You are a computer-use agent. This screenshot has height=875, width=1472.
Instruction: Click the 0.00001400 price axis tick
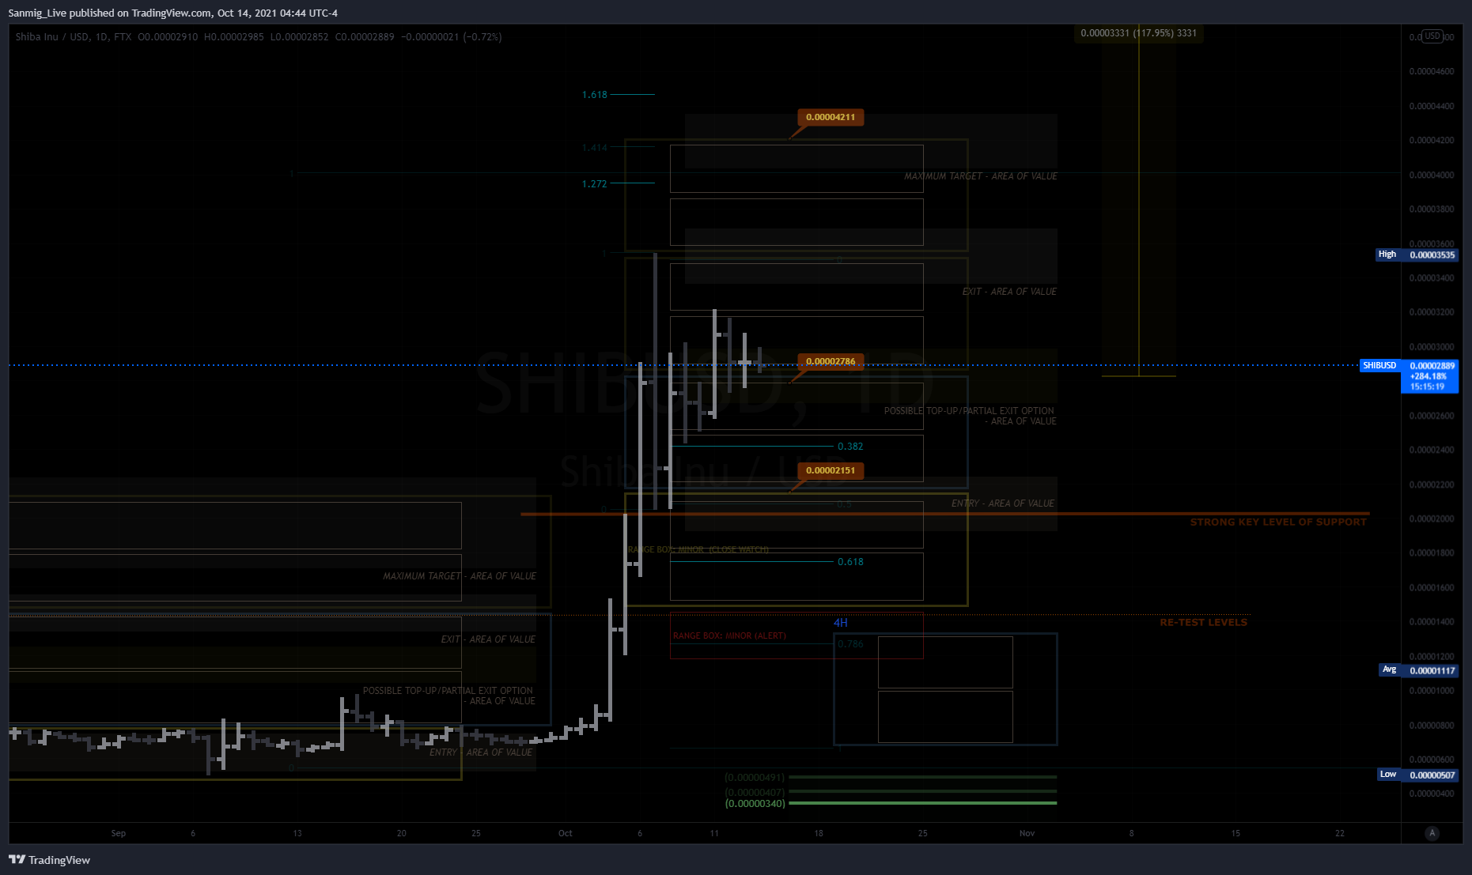(x=1431, y=622)
